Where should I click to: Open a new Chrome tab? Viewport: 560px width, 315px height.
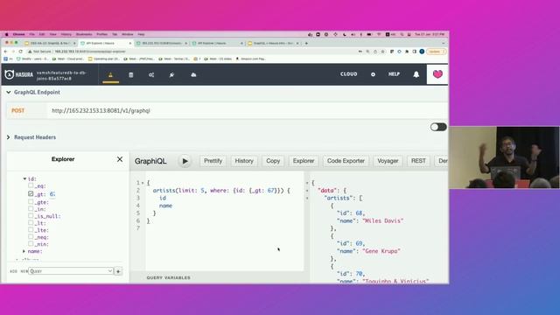306,43
